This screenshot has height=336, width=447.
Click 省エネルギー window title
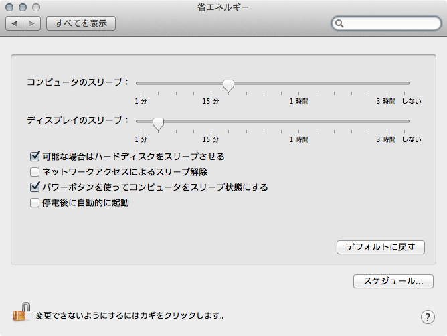tap(223, 7)
